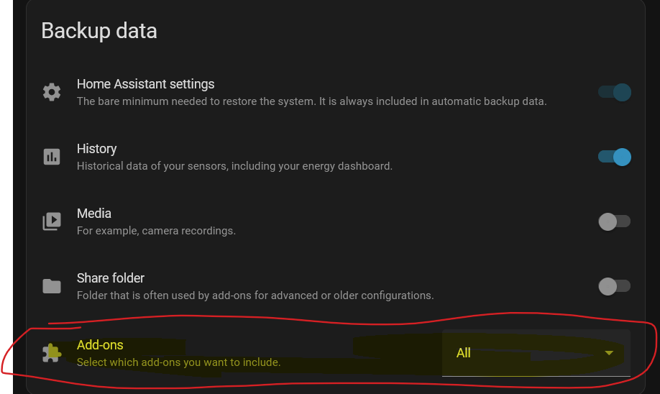Disable the History backup toggle

point(615,157)
